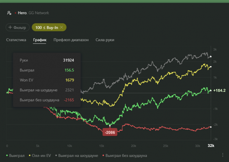The height and width of the screenshot is (162, 229).
Task: Click the -3k y-axis label
Action: tap(215, 139)
